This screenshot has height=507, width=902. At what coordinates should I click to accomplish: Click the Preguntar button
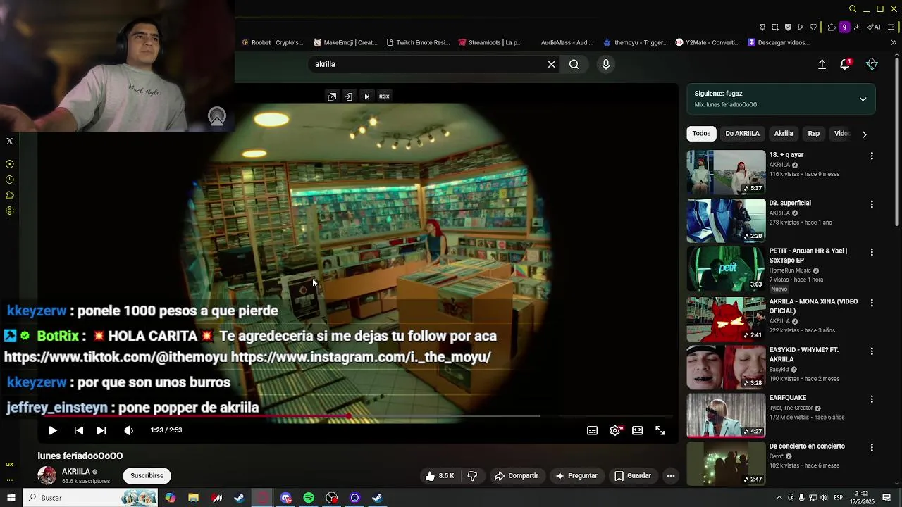point(576,476)
